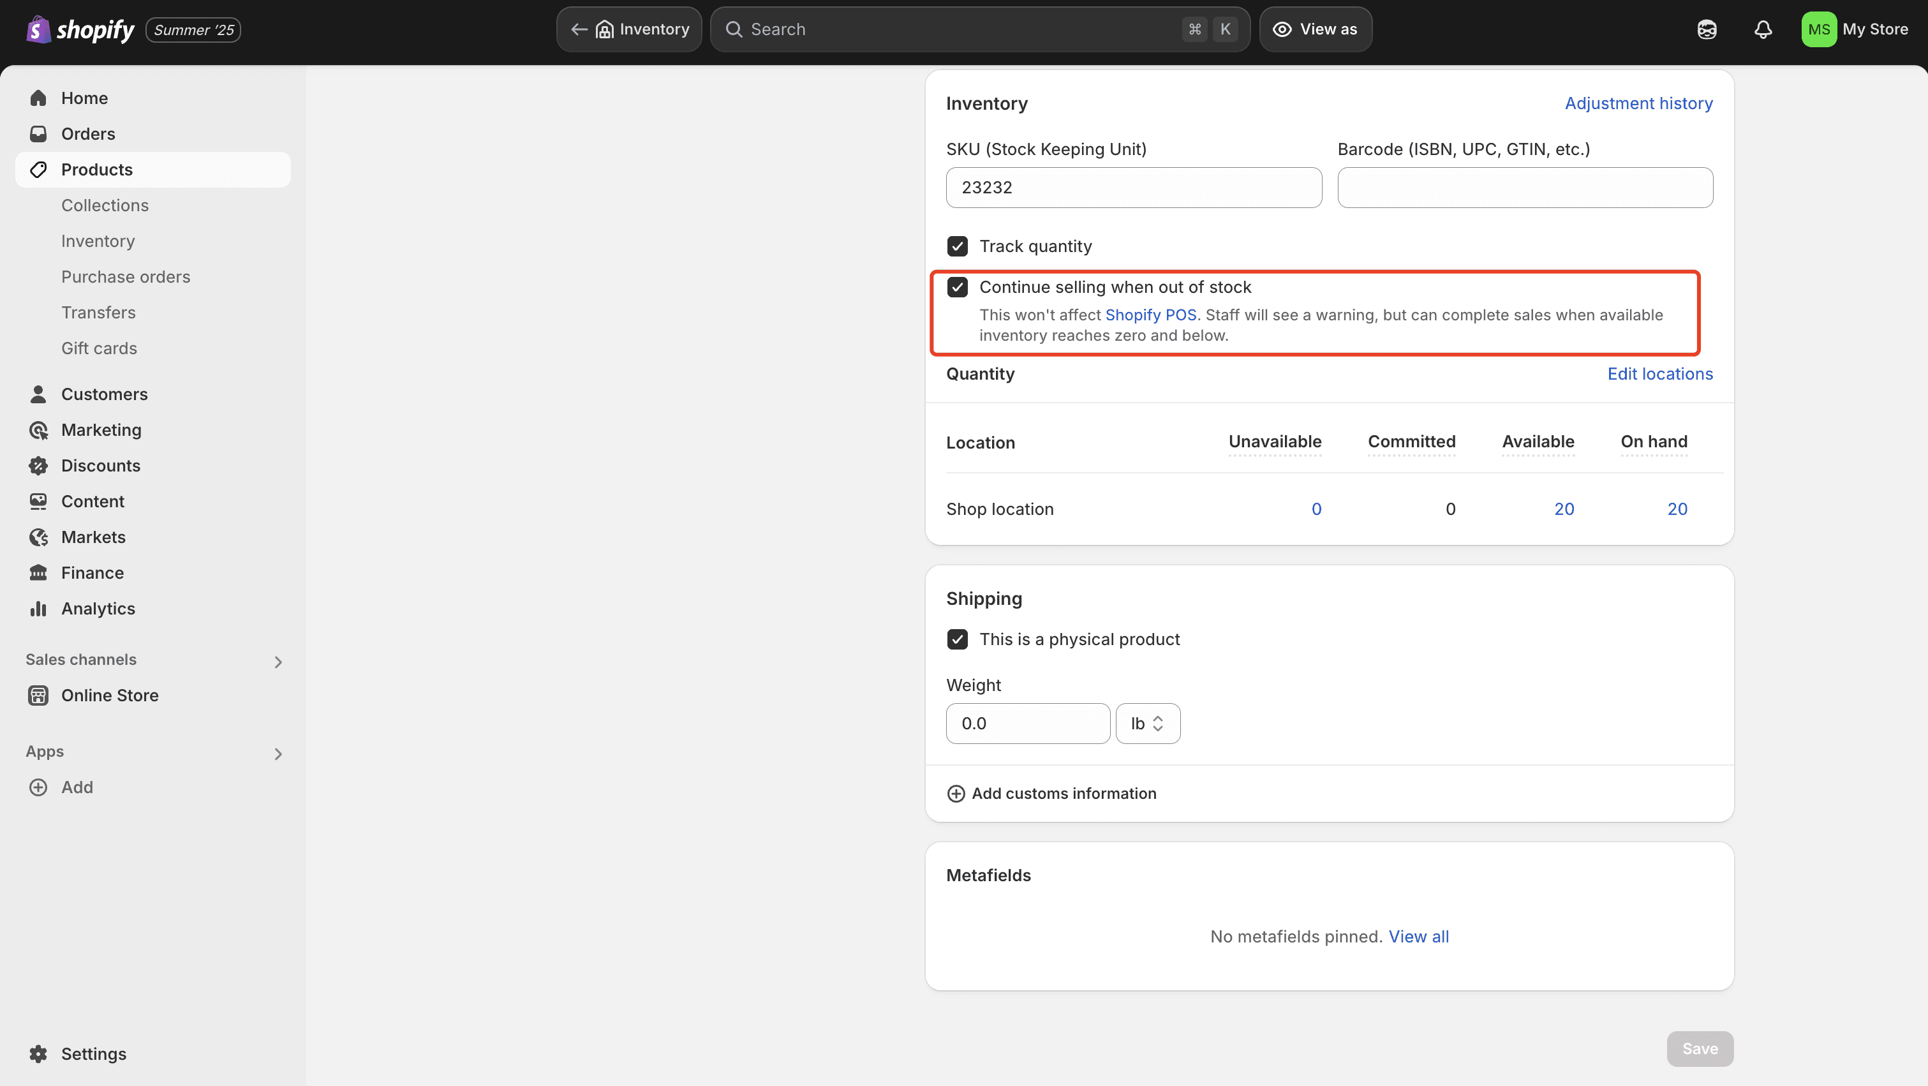Open the weight unit lb dropdown

[x=1147, y=723]
